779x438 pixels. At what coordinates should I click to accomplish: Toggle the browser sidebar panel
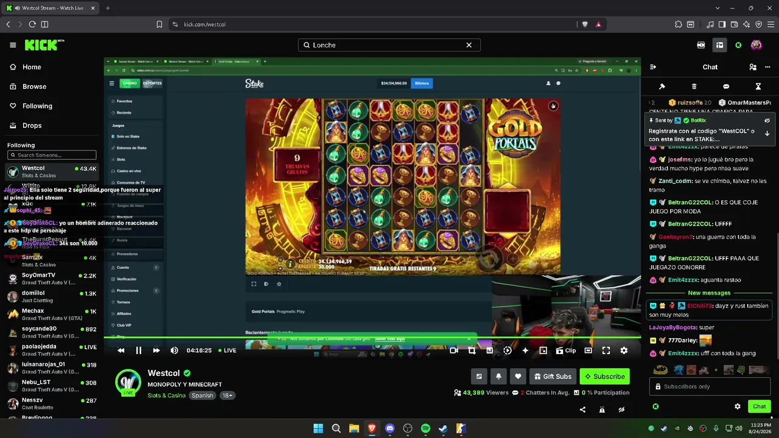tap(722, 24)
